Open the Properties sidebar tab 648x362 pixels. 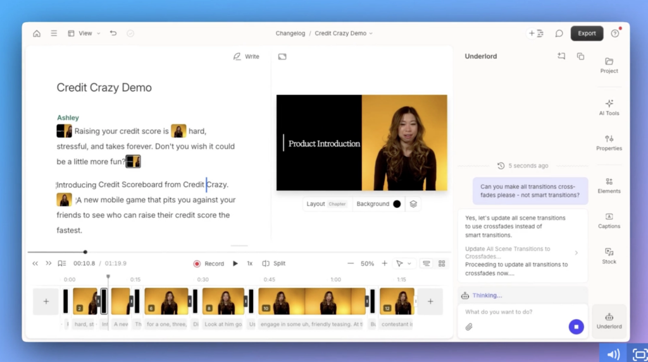[609, 142]
